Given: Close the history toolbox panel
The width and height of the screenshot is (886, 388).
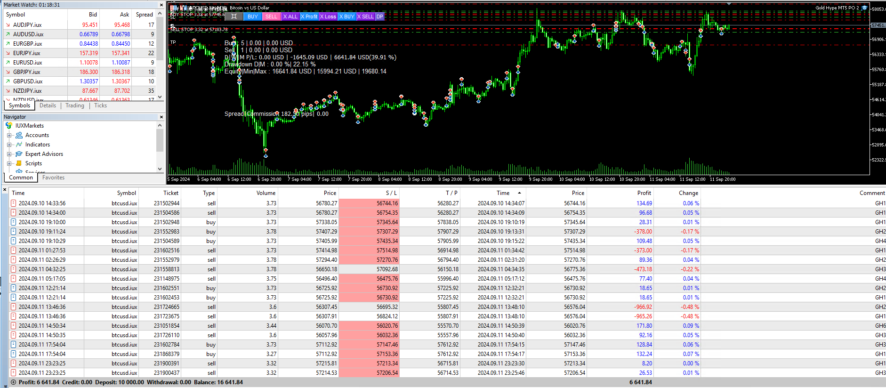Looking at the screenshot, I should [5, 190].
